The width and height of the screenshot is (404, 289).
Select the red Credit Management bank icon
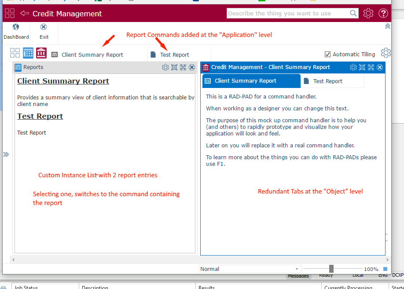tap(41, 53)
